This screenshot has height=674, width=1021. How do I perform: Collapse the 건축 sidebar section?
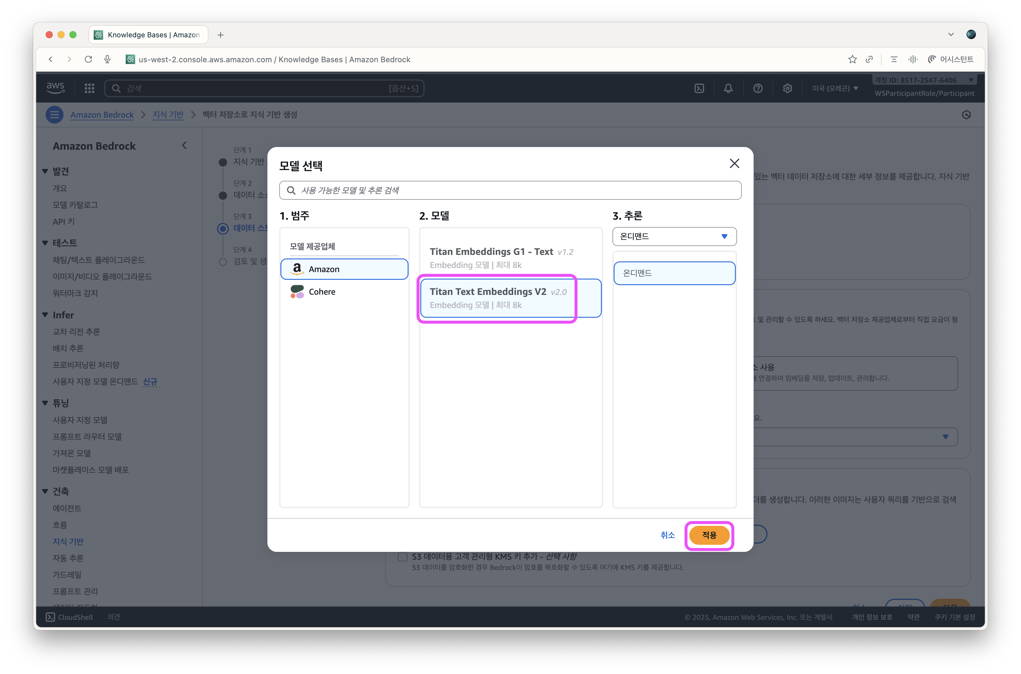(45, 491)
